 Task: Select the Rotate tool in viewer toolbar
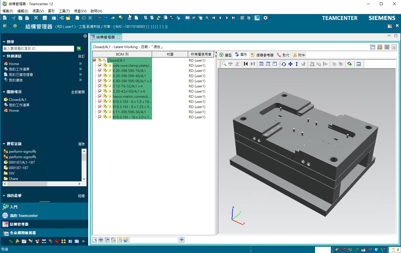pos(284,64)
